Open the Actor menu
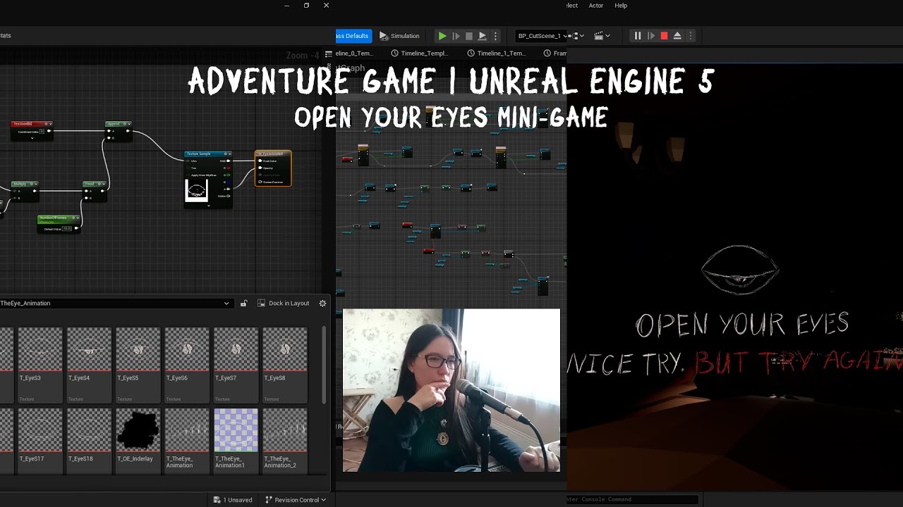 click(596, 6)
